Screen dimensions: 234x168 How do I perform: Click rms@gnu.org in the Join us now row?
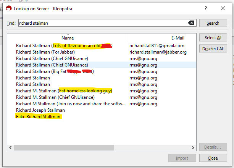(x=143, y=104)
